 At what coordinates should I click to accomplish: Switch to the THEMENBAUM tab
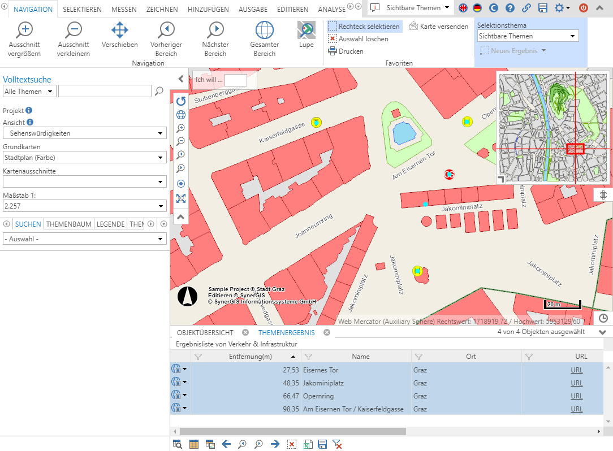pyautogui.click(x=68, y=224)
